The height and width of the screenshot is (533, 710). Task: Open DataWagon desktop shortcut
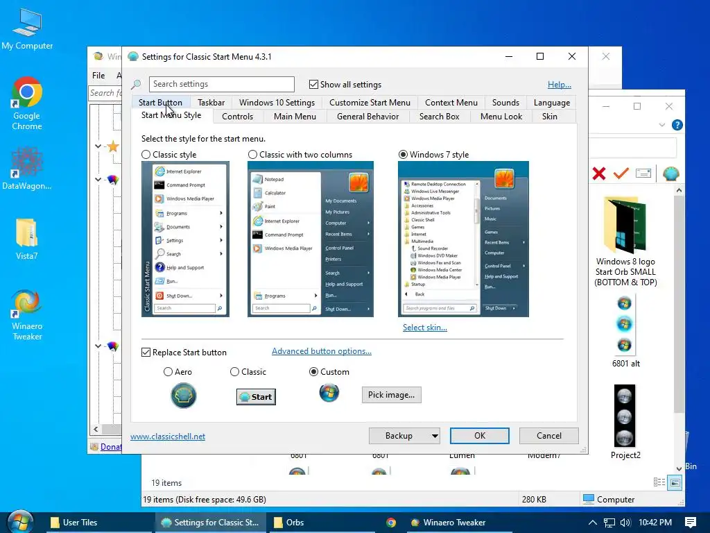[x=27, y=169]
